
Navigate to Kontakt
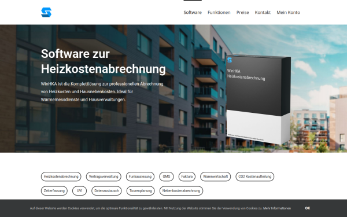point(263,12)
